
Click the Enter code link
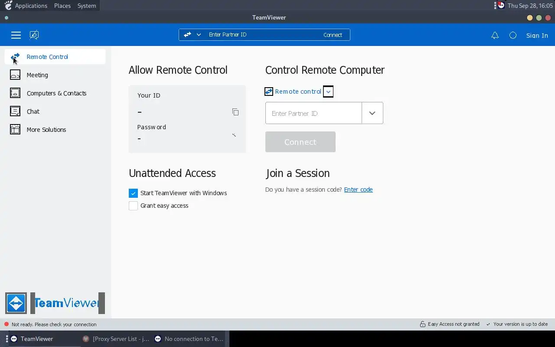(358, 190)
